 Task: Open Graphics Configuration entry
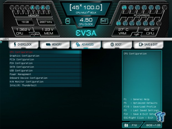pyautogui.click(x=45, y=56)
